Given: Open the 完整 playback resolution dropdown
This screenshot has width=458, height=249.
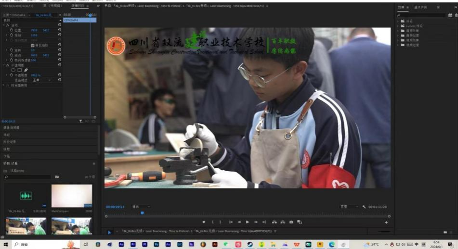Looking at the screenshot, I should pyautogui.click(x=350, y=207).
